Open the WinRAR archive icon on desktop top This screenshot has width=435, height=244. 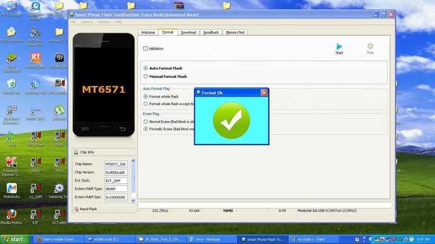click(x=179, y=5)
